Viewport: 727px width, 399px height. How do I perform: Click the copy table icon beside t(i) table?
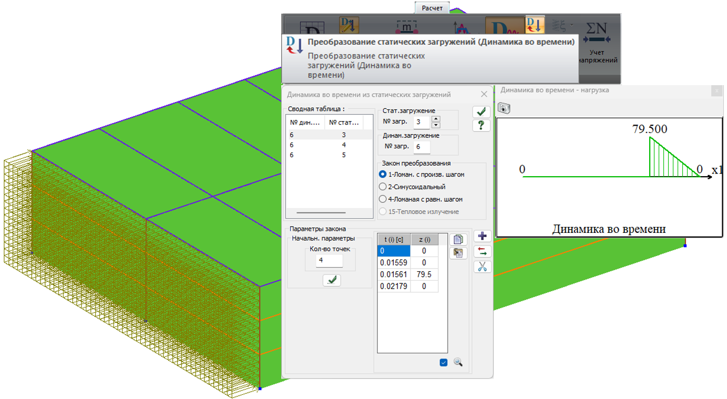(x=458, y=240)
